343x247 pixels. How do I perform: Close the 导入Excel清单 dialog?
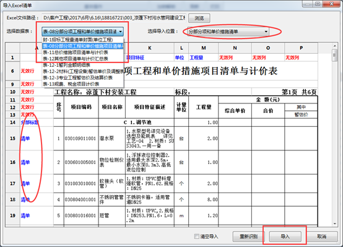[x=331, y=4]
